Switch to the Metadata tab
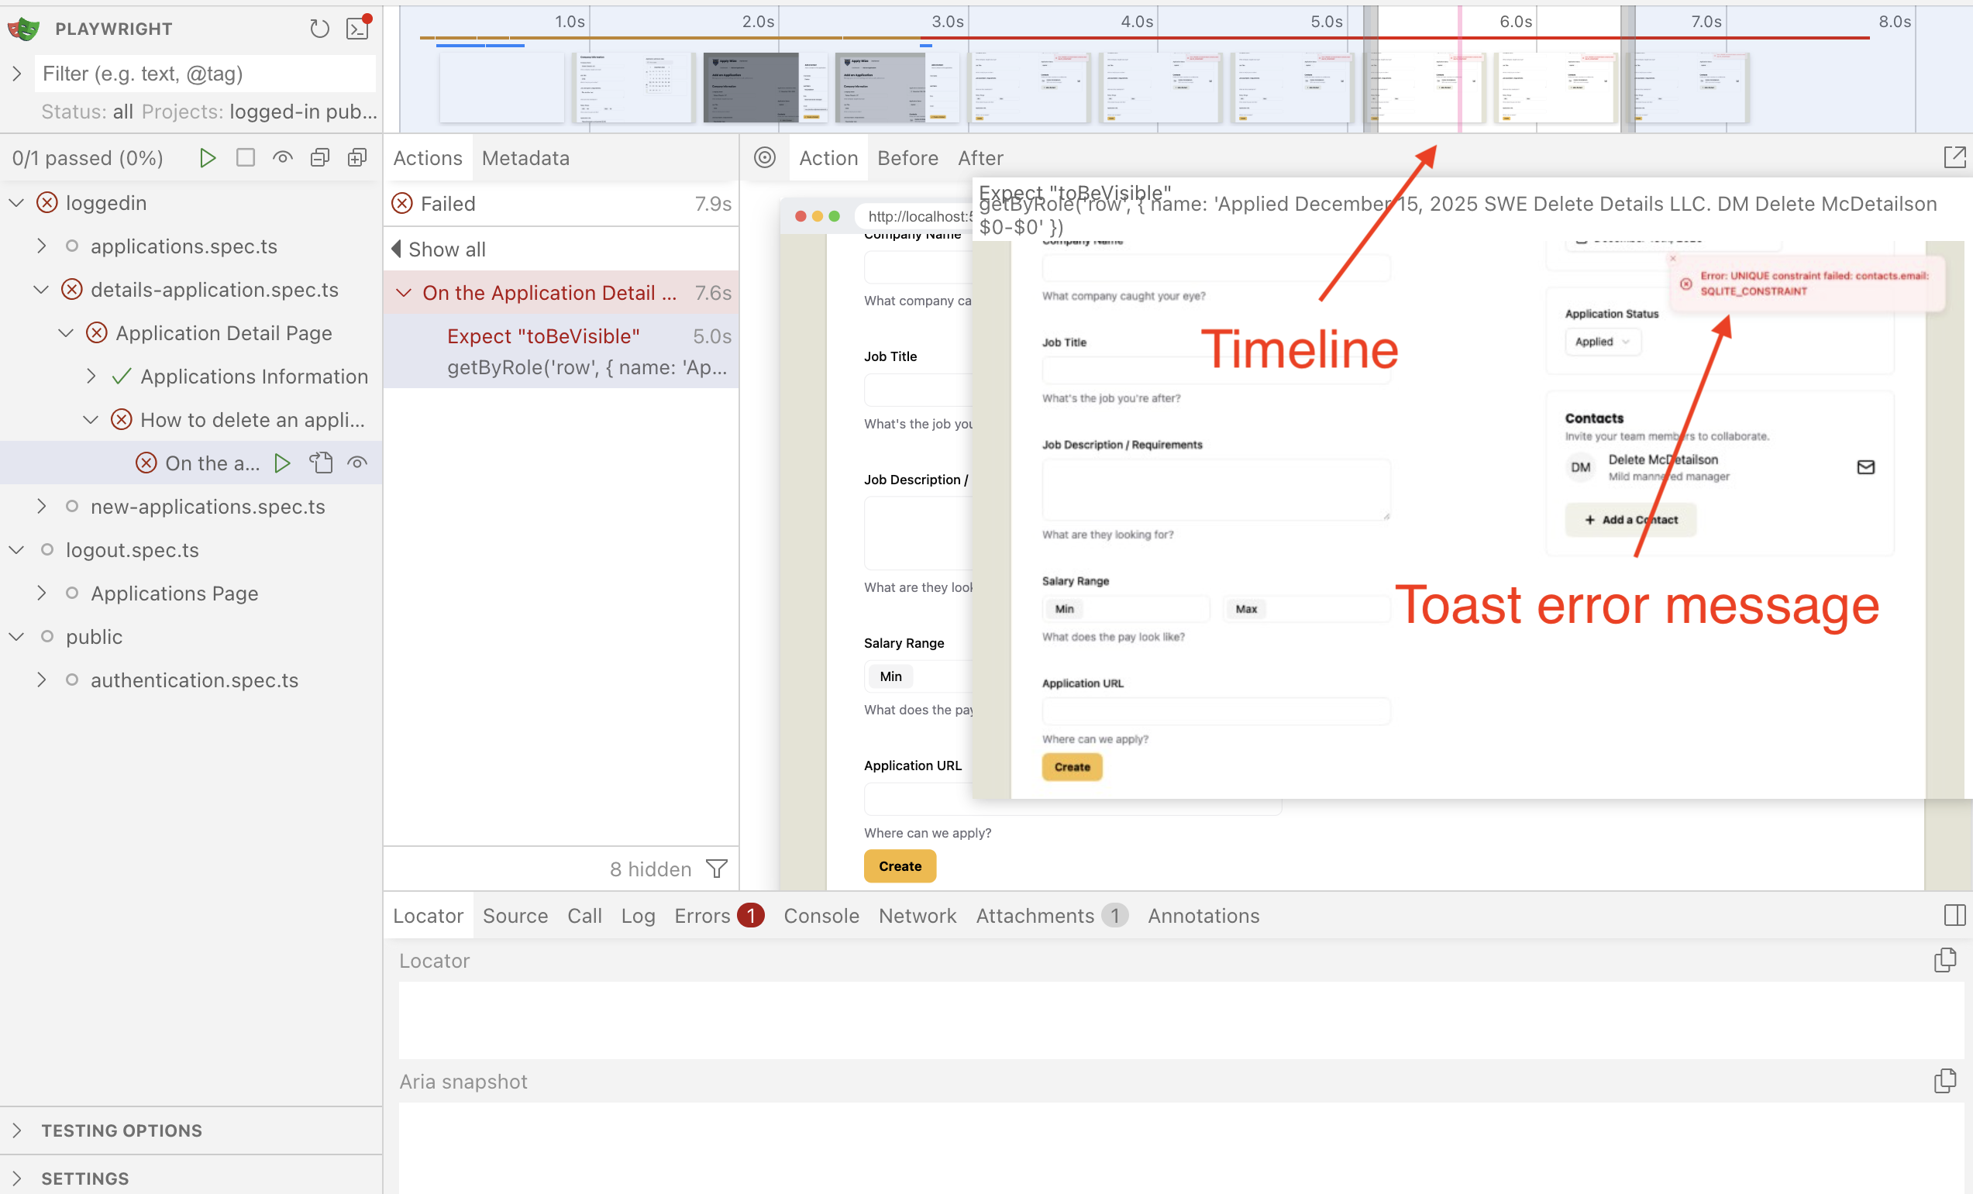Image resolution: width=1973 pixels, height=1194 pixels. click(525, 158)
